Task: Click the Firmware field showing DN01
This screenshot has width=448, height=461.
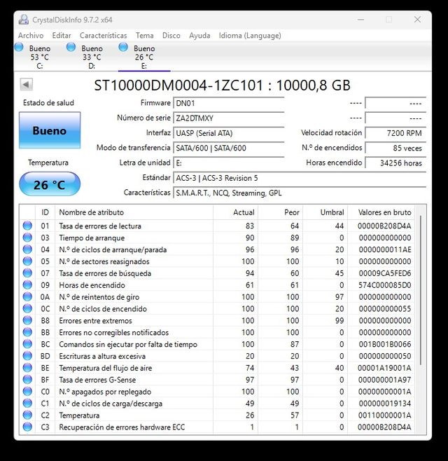Action: pyautogui.click(x=229, y=103)
